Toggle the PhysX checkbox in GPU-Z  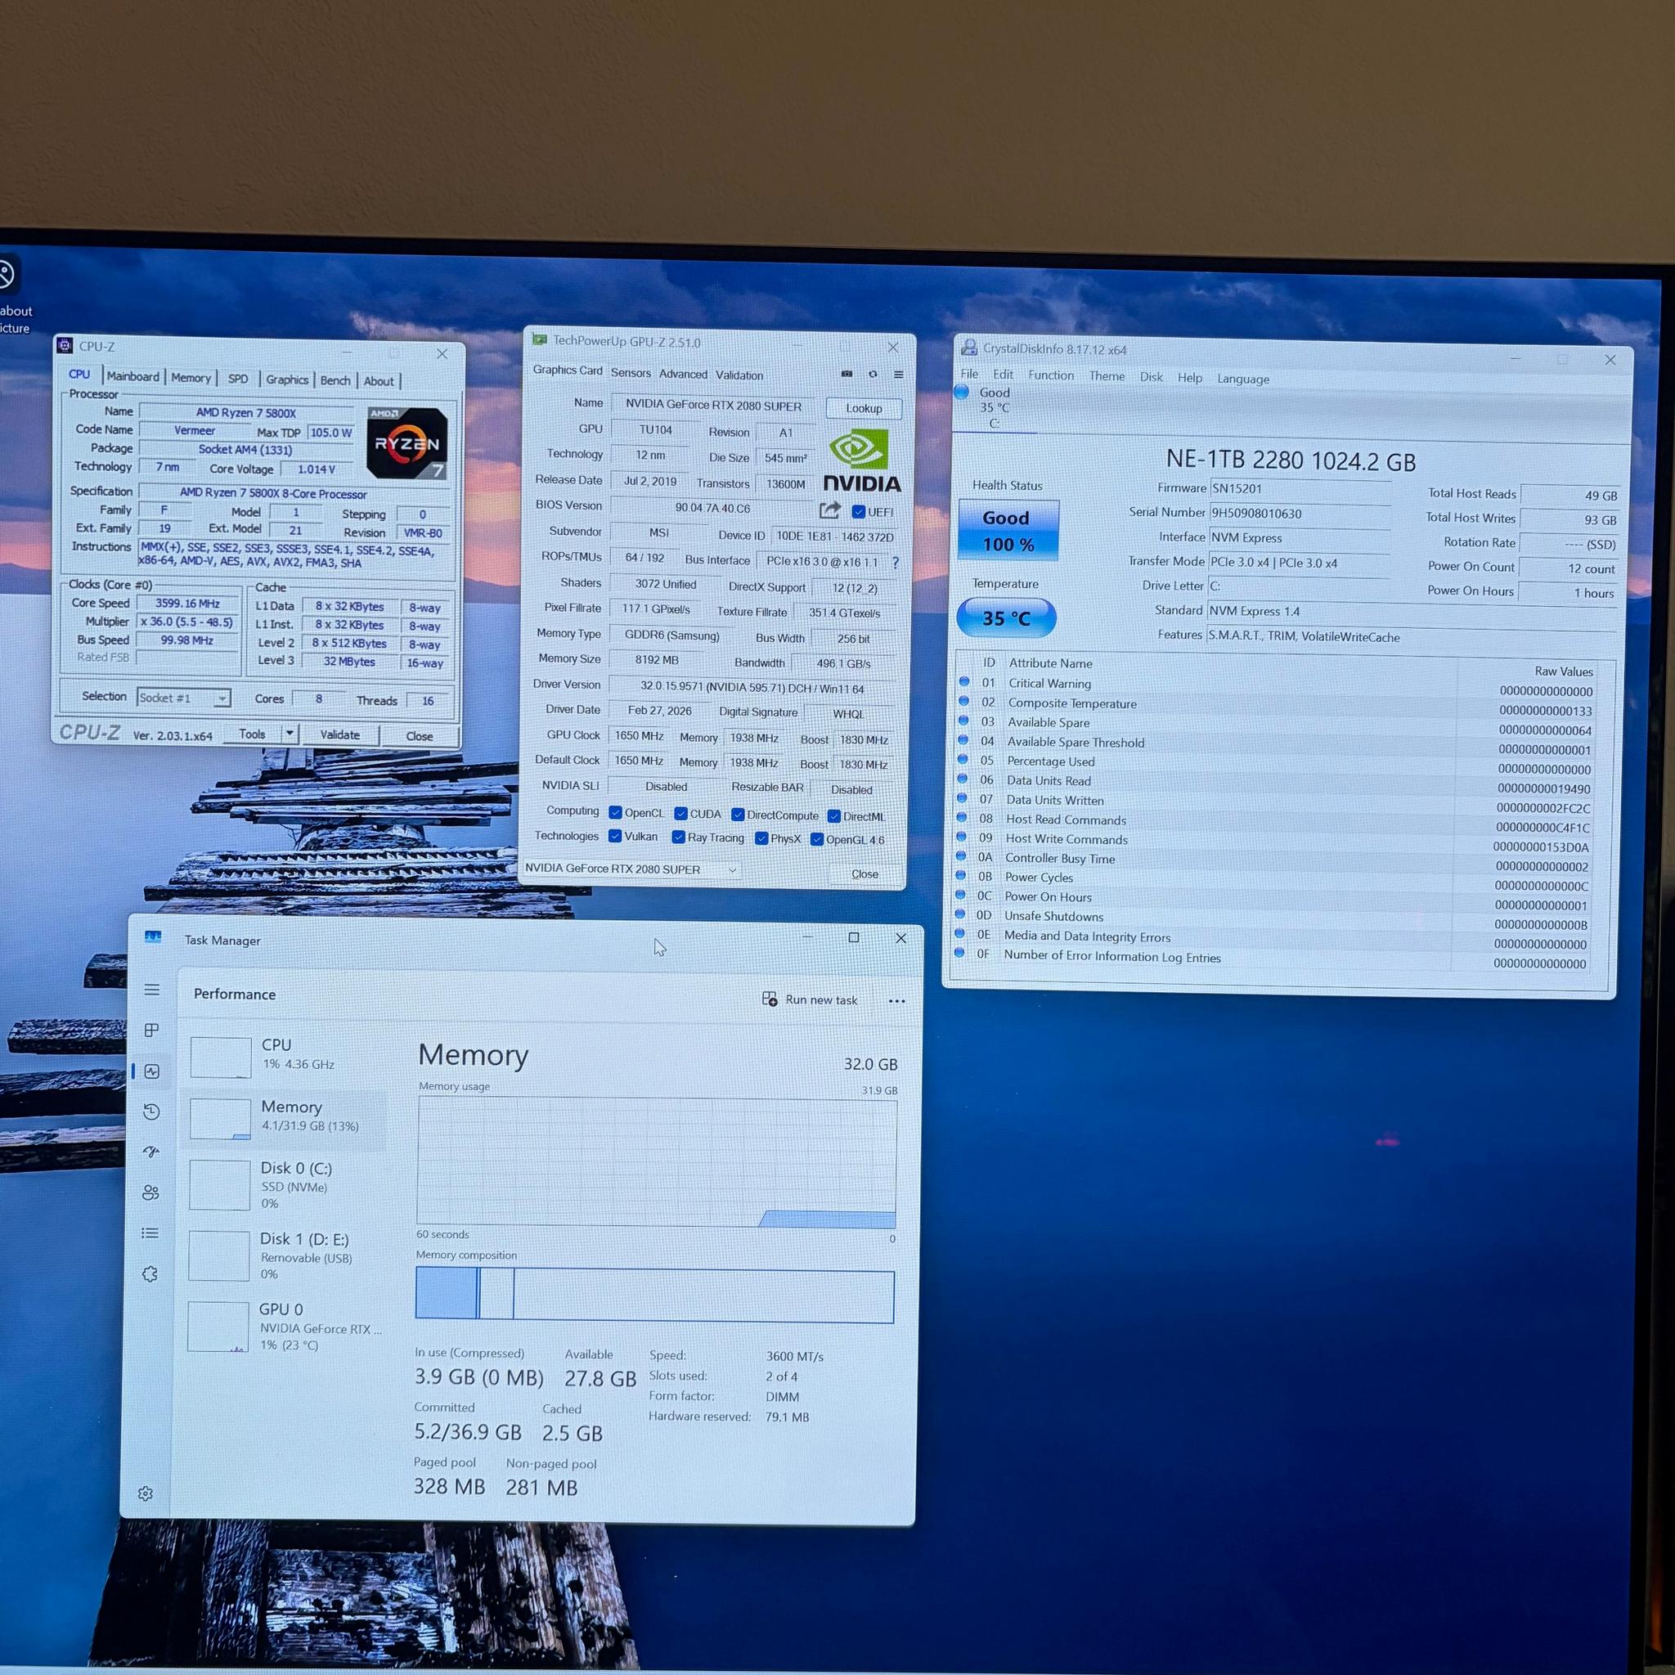point(761,838)
